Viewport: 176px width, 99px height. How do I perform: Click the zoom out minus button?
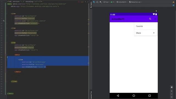pos(172,94)
